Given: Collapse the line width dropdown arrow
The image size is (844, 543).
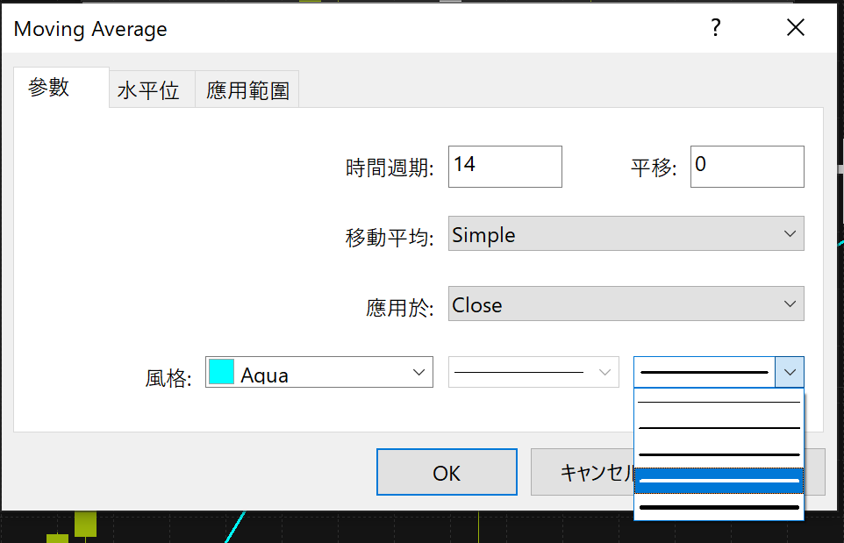Looking at the screenshot, I should click(790, 372).
